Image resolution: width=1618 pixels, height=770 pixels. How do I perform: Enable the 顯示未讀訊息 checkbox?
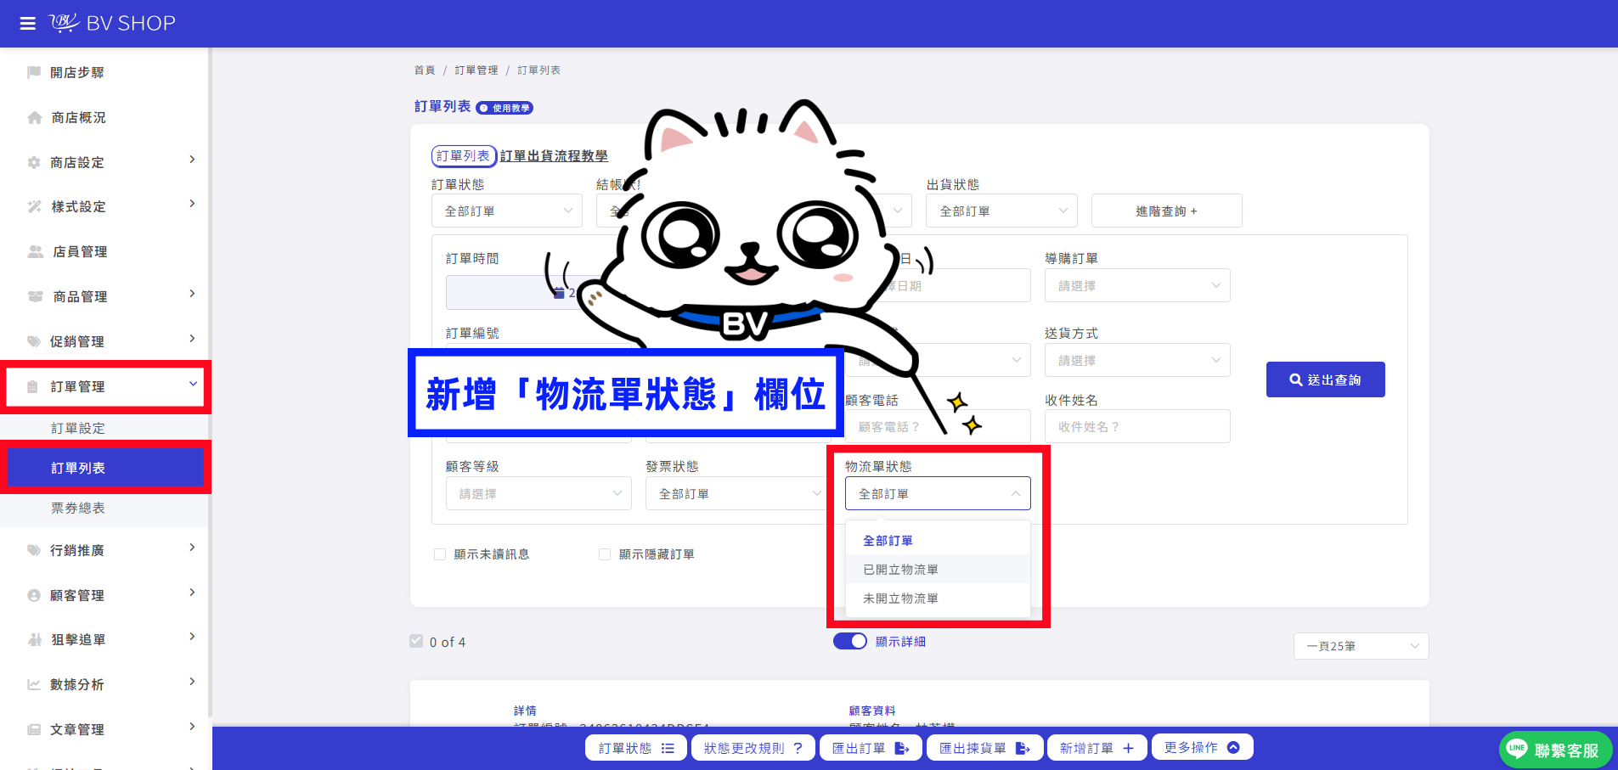pyautogui.click(x=440, y=554)
